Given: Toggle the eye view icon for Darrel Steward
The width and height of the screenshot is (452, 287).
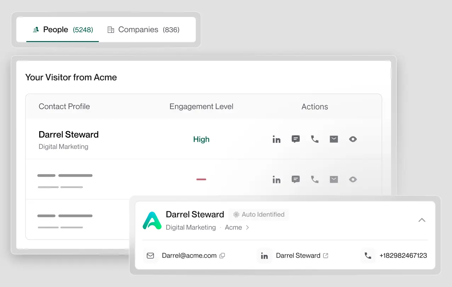Looking at the screenshot, I should [x=353, y=139].
